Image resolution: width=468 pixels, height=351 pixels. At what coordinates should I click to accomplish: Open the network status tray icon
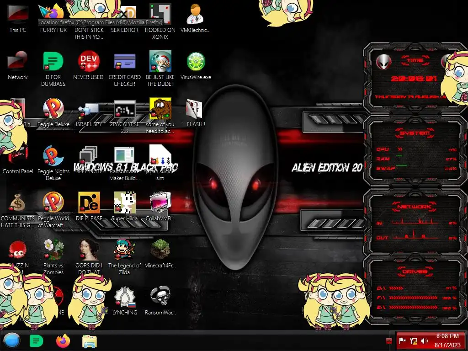(413, 341)
